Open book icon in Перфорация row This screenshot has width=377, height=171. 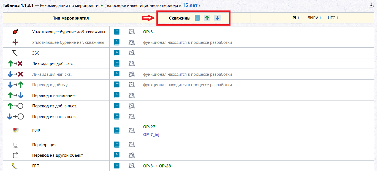pos(117,145)
